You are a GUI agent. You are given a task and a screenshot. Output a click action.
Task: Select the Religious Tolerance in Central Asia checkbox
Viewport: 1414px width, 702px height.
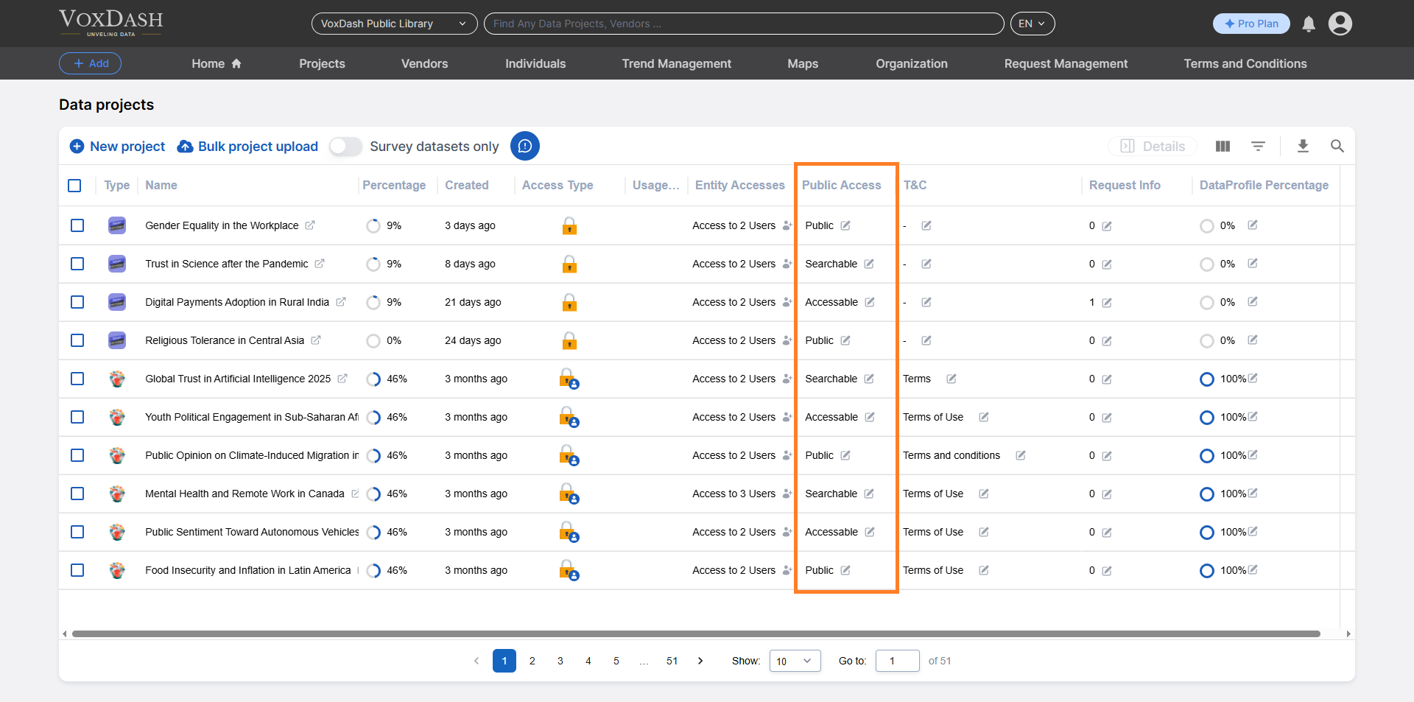(77, 340)
